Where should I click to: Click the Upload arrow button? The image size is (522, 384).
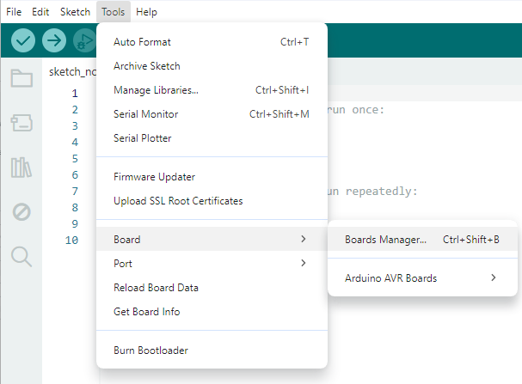tap(54, 41)
